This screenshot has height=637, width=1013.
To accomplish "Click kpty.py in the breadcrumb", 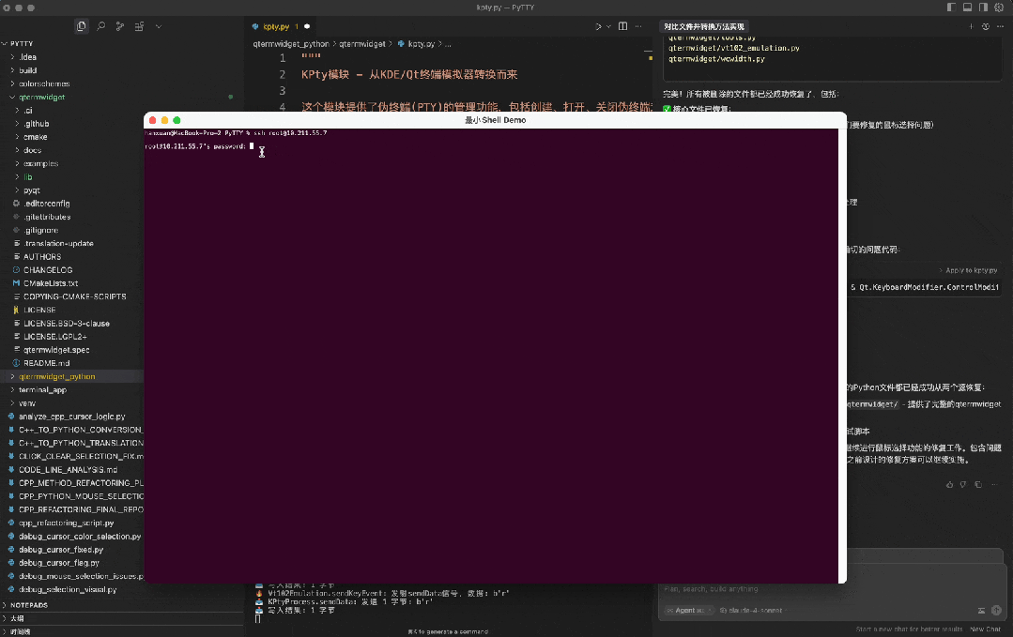I will [421, 44].
